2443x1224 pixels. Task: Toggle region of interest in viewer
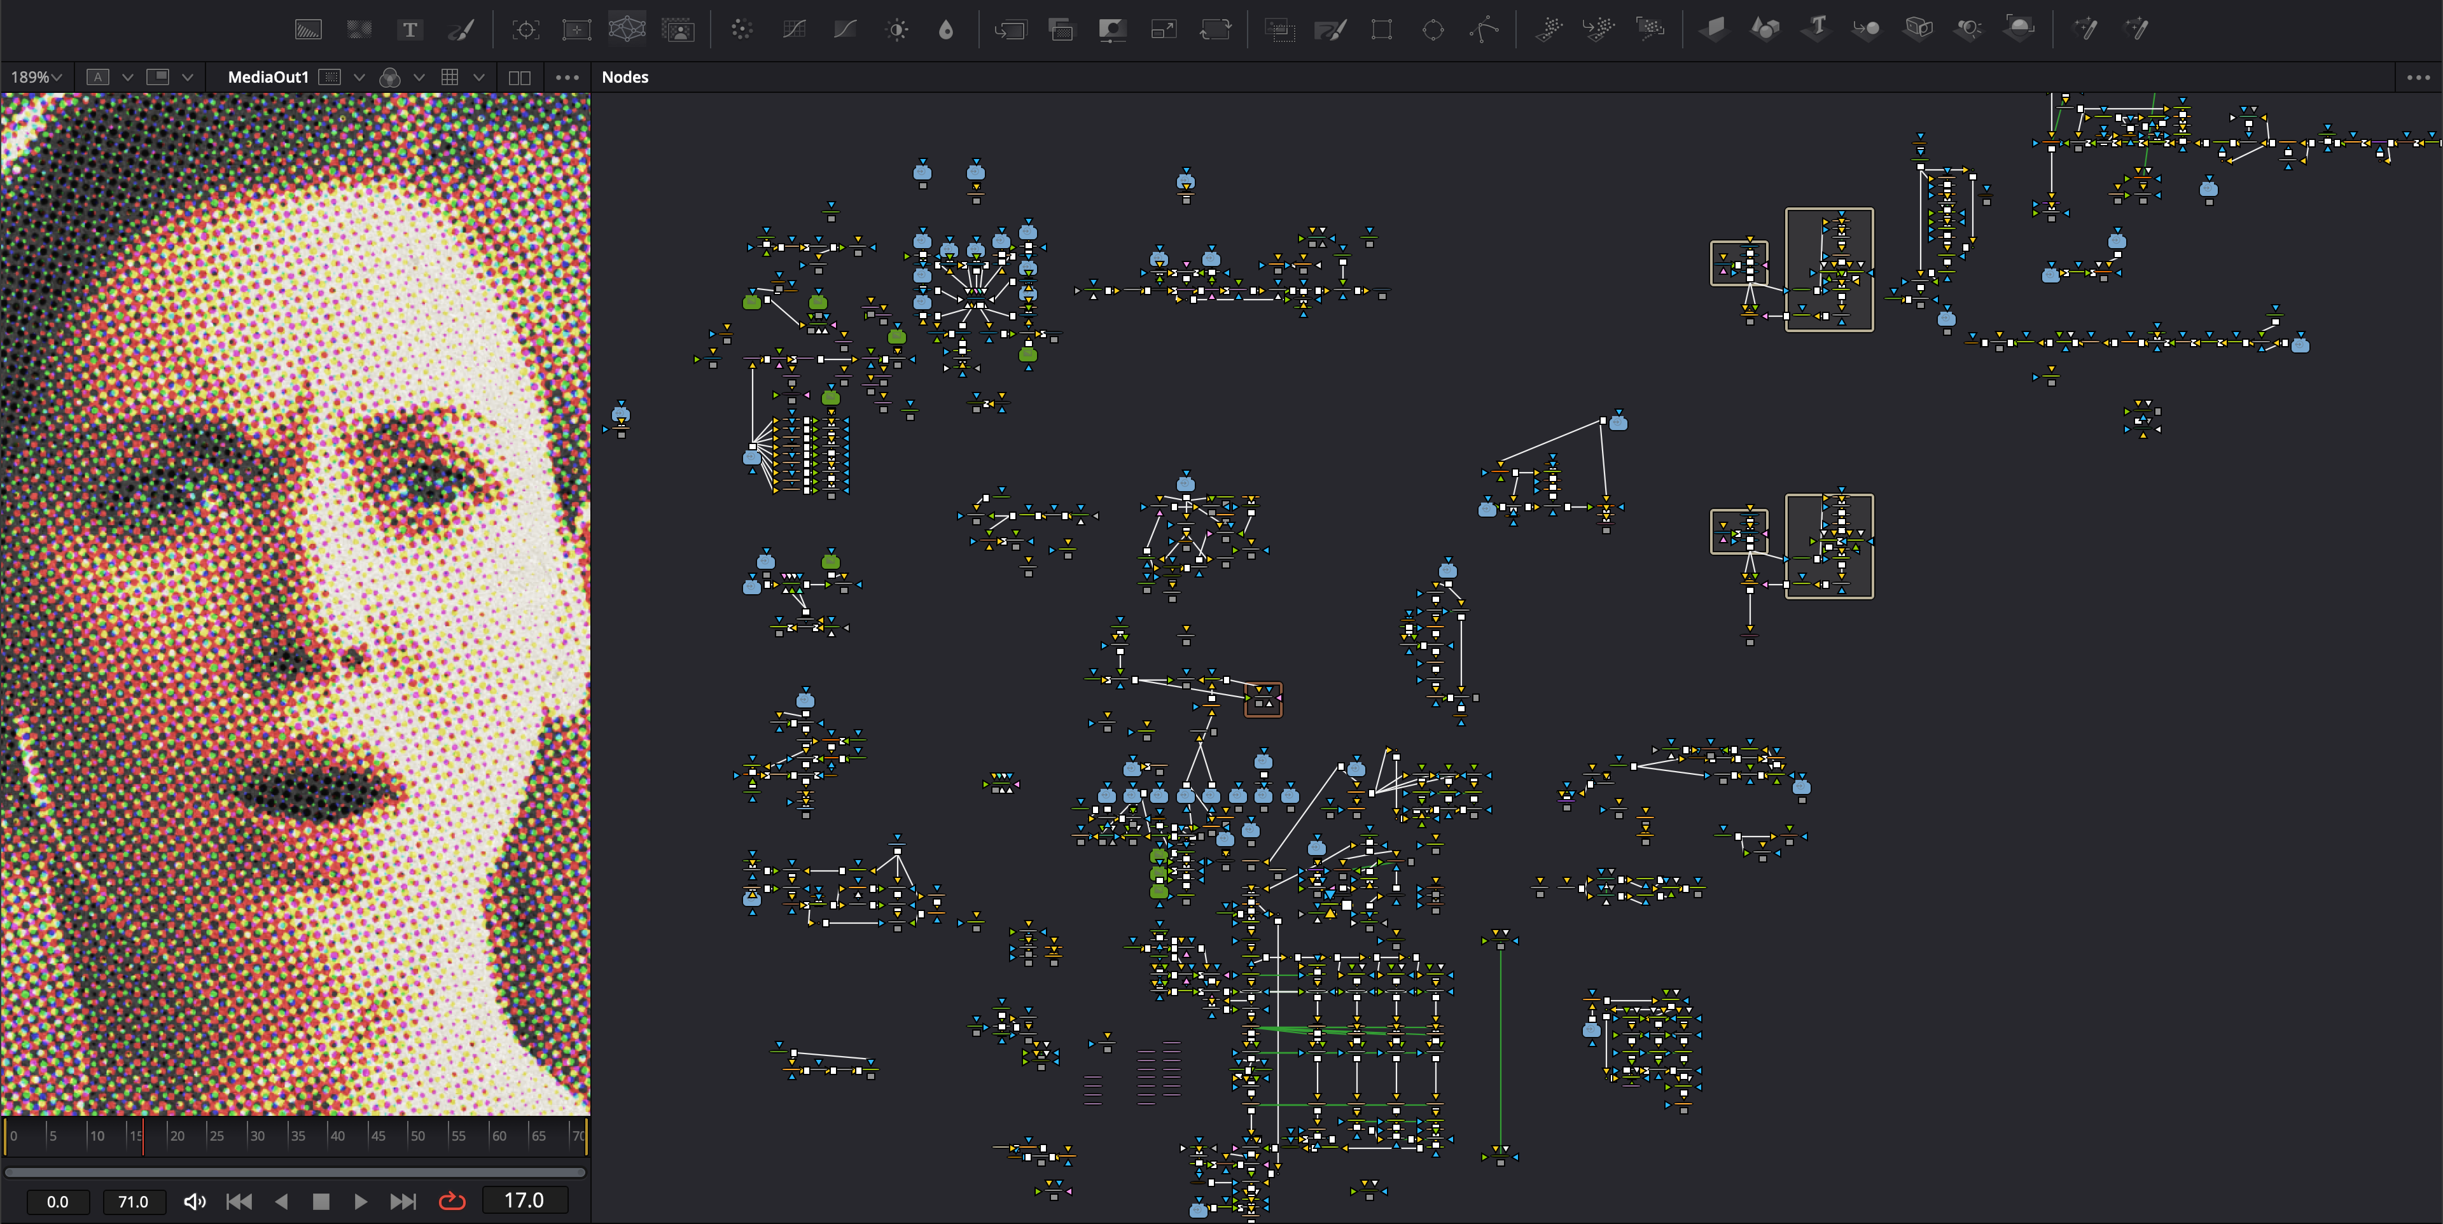[329, 78]
